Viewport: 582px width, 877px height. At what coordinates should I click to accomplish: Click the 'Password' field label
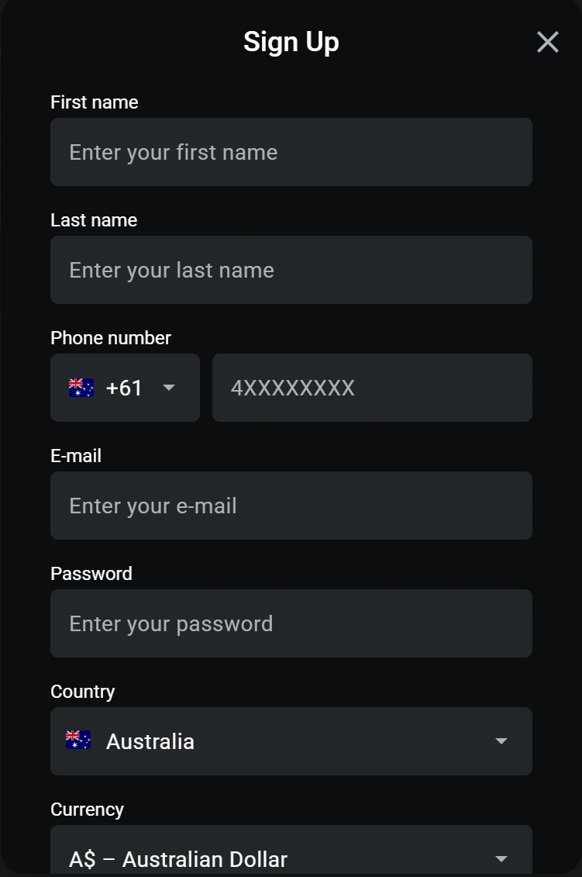coord(91,573)
